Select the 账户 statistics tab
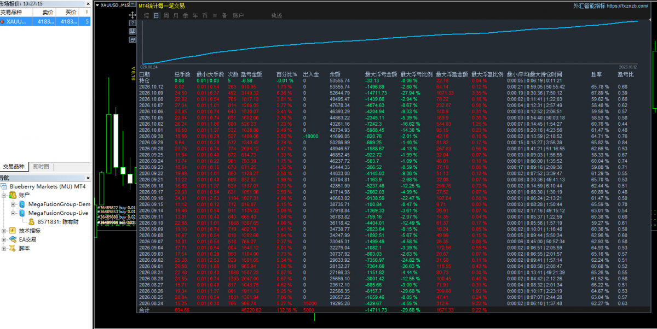 tap(239, 16)
